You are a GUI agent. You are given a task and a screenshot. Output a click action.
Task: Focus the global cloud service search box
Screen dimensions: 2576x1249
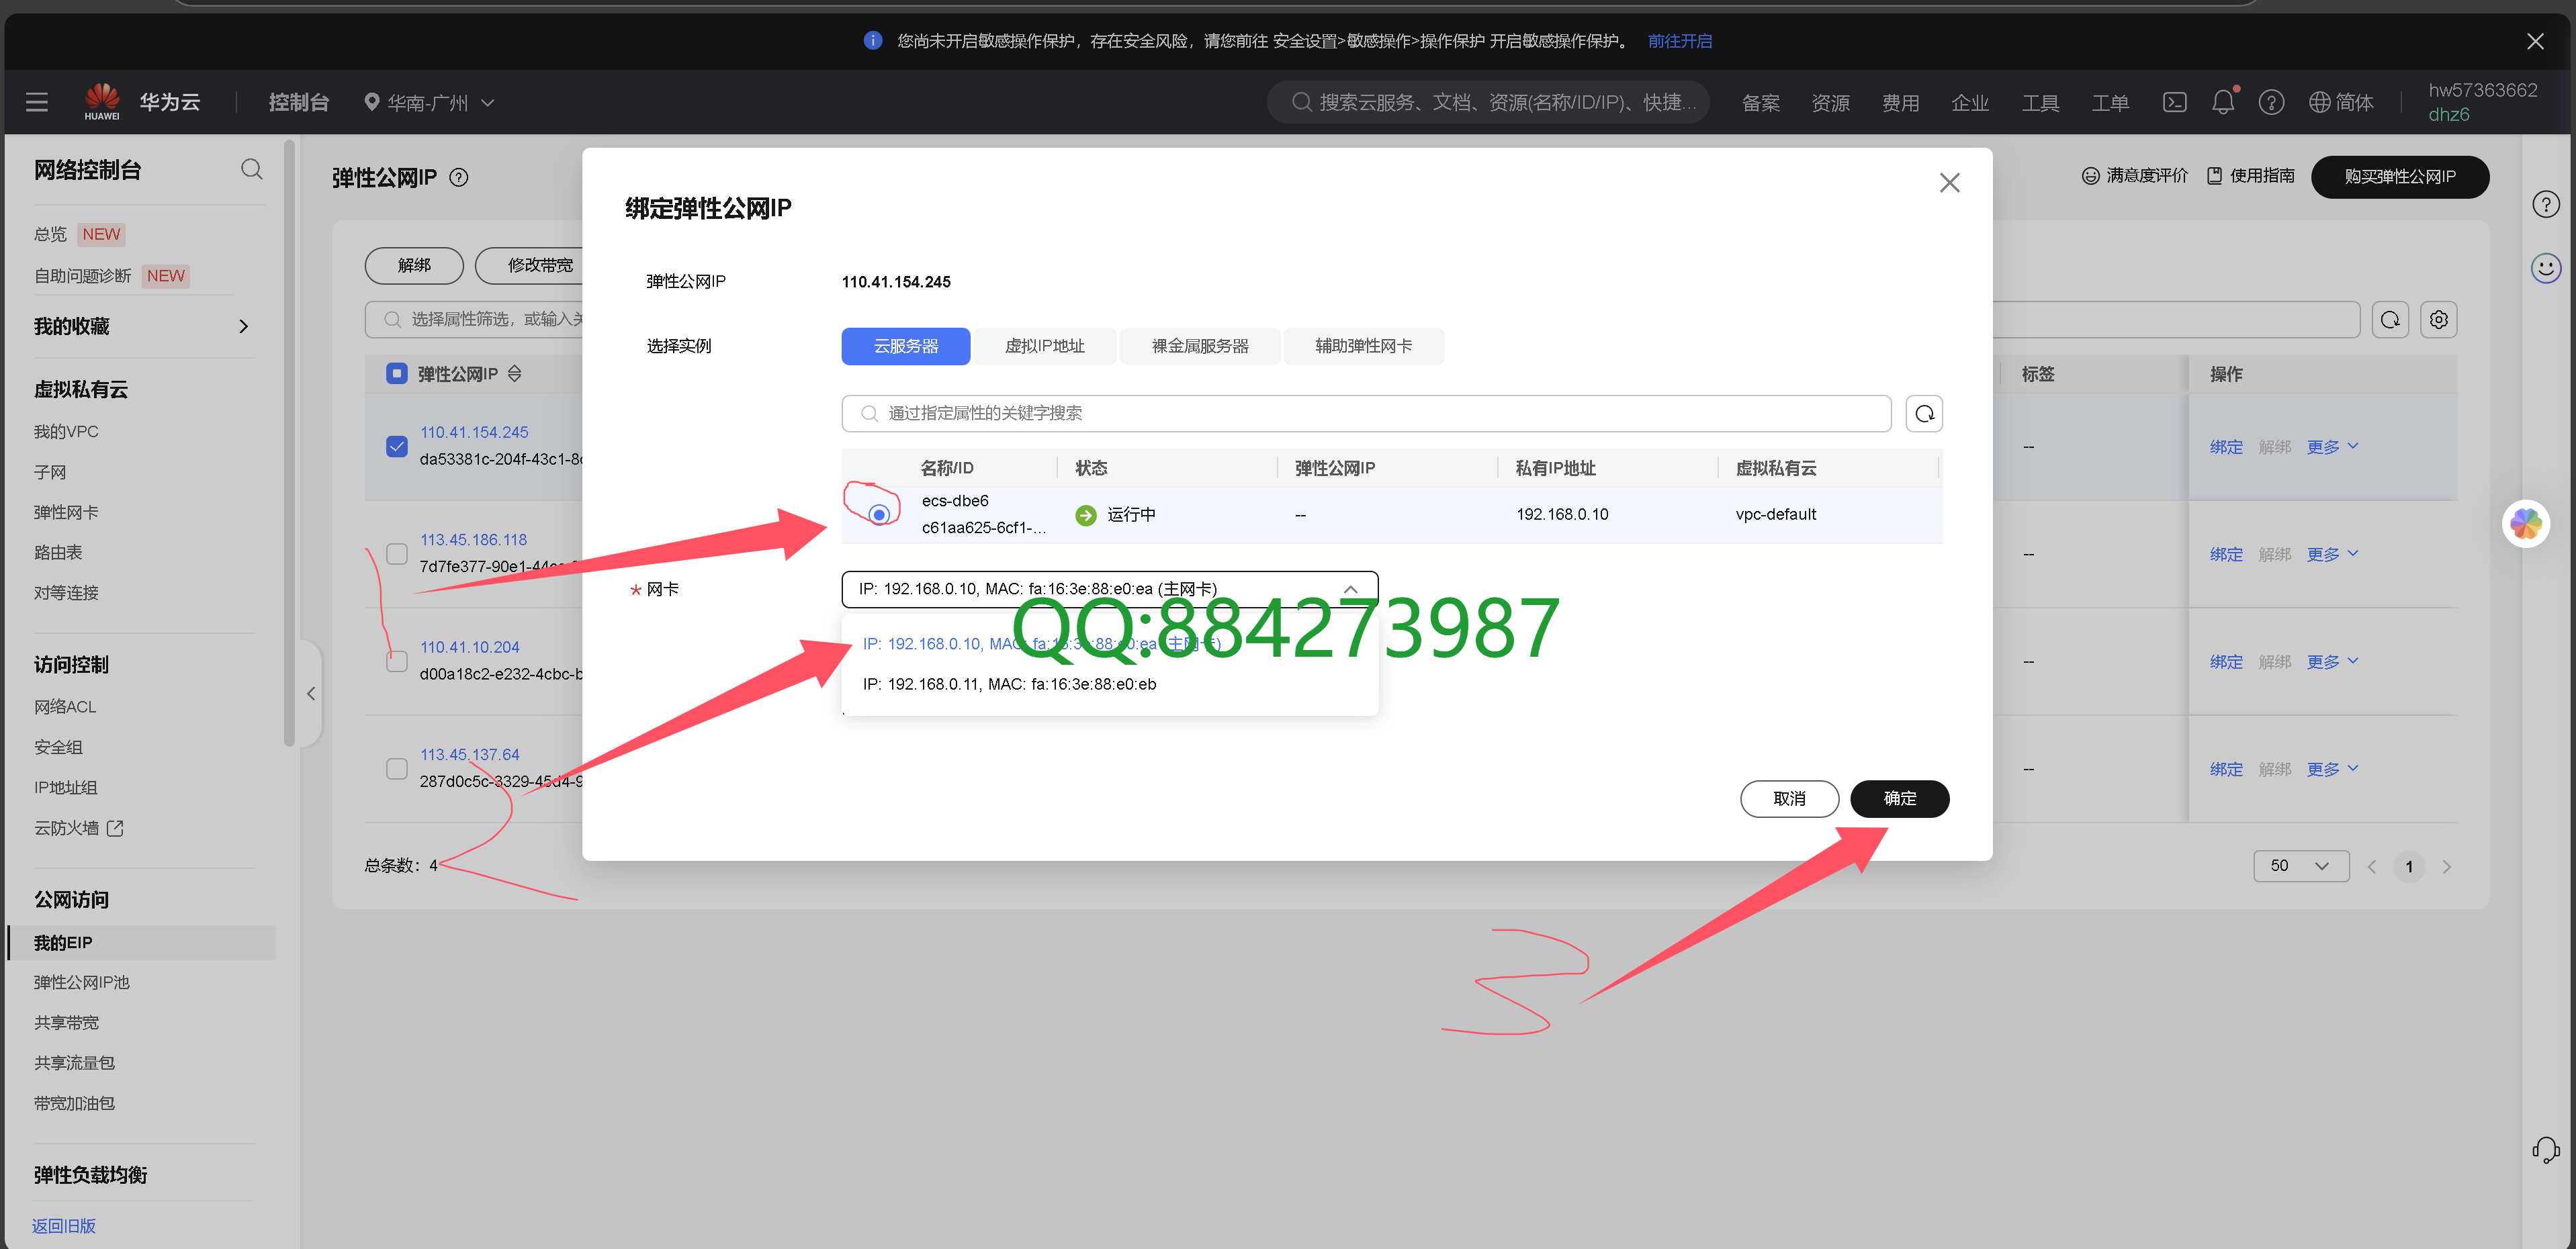point(1488,102)
